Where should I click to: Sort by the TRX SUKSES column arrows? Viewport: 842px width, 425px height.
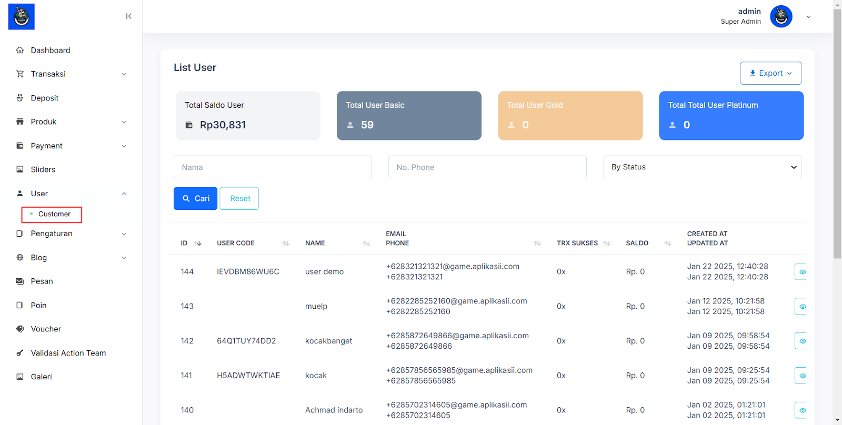[x=607, y=243]
